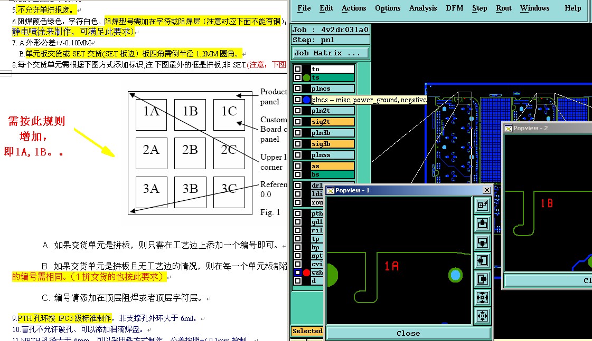The width and height of the screenshot is (592, 341).
Task: Click the red color dot beside wzh layer
Action: click(x=306, y=272)
